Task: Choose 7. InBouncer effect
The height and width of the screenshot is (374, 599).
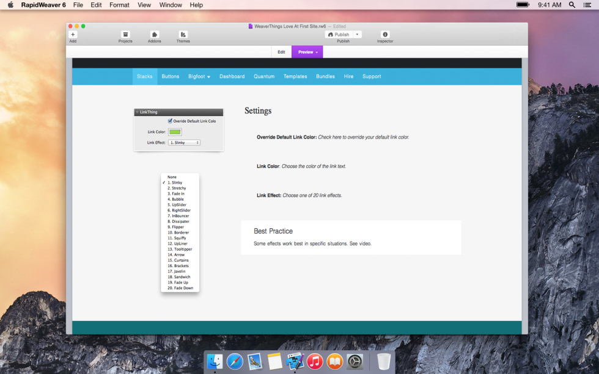Action: tap(180, 216)
